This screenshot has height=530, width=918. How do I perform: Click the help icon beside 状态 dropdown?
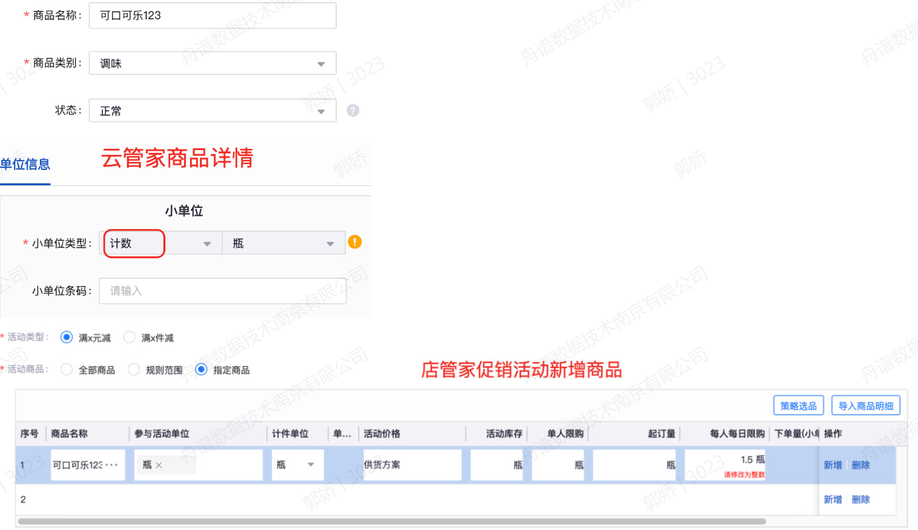tap(353, 111)
